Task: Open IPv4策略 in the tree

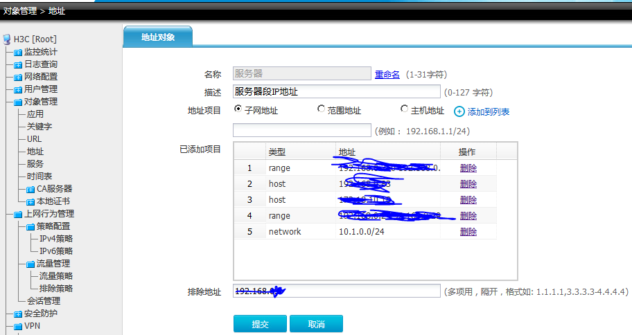Action: [x=56, y=239]
